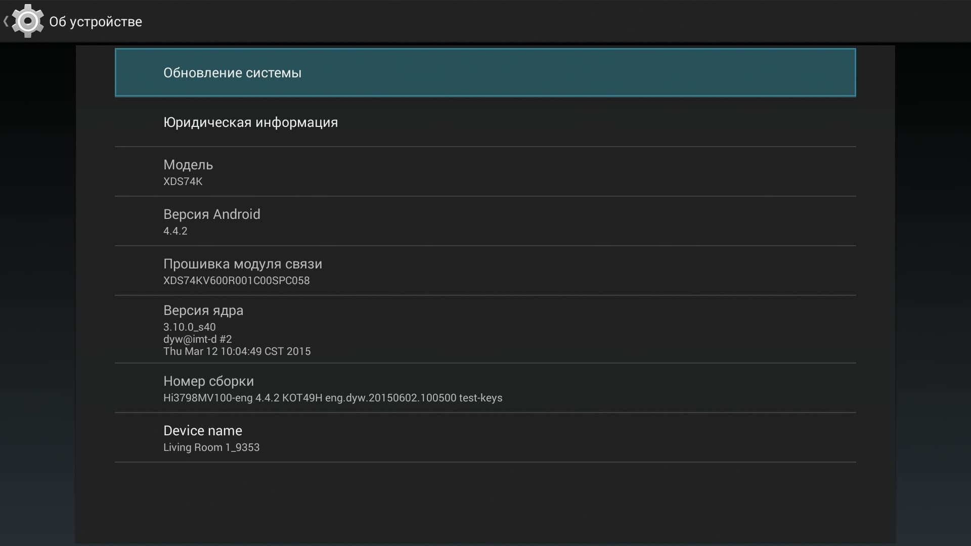The width and height of the screenshot is (971, 546).
Task: Tap the "Версия Android" label
Action: tap(211, 214)
